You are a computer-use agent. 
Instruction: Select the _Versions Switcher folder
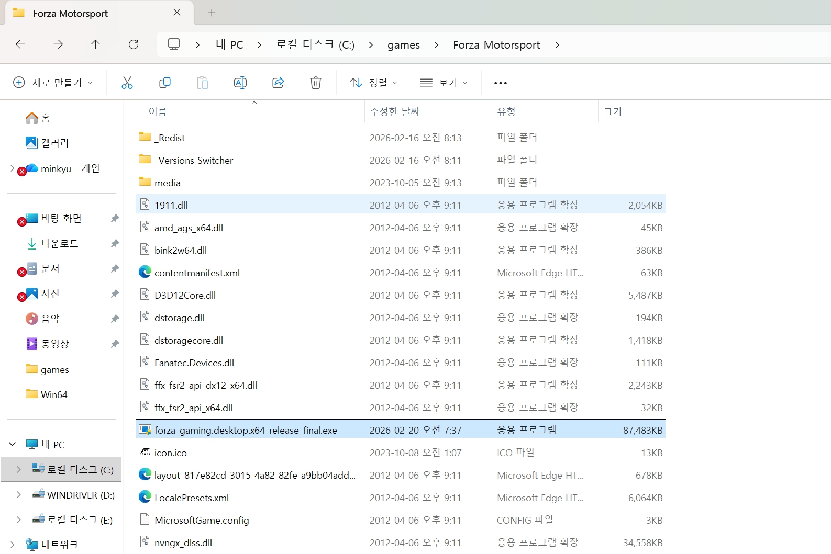(x=194, y=161)
